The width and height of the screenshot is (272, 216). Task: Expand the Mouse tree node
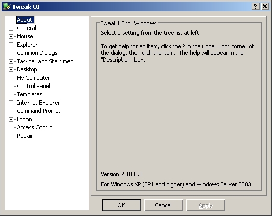11,37
